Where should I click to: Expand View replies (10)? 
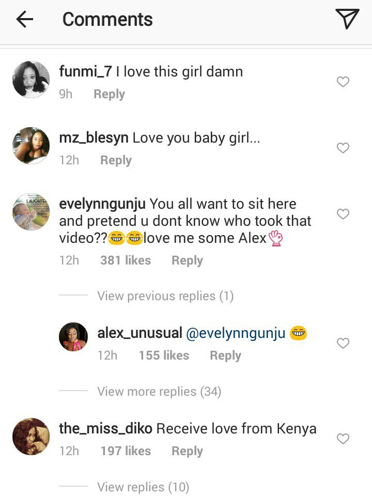[x=143, y=487]
